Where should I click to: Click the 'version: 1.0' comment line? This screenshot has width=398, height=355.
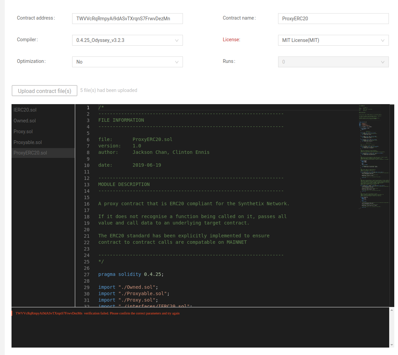[x=120, y=146]
